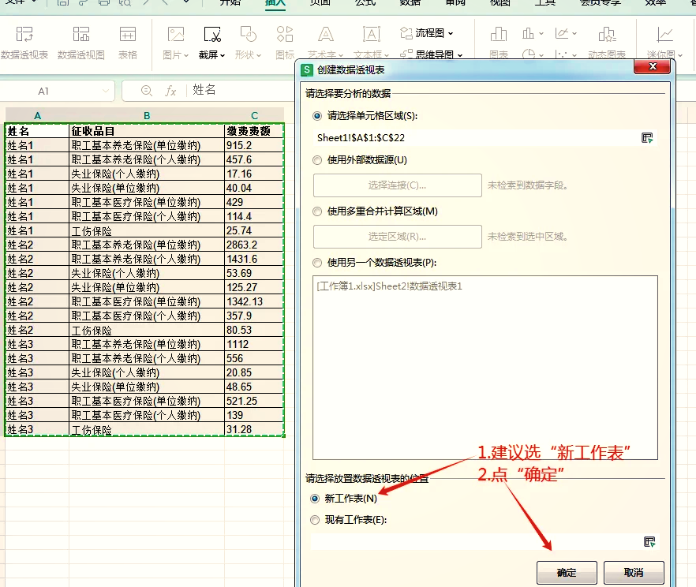Click the 思维导图 mind map icon
This screenshot has width=696, height=587.
coord(406,54)
